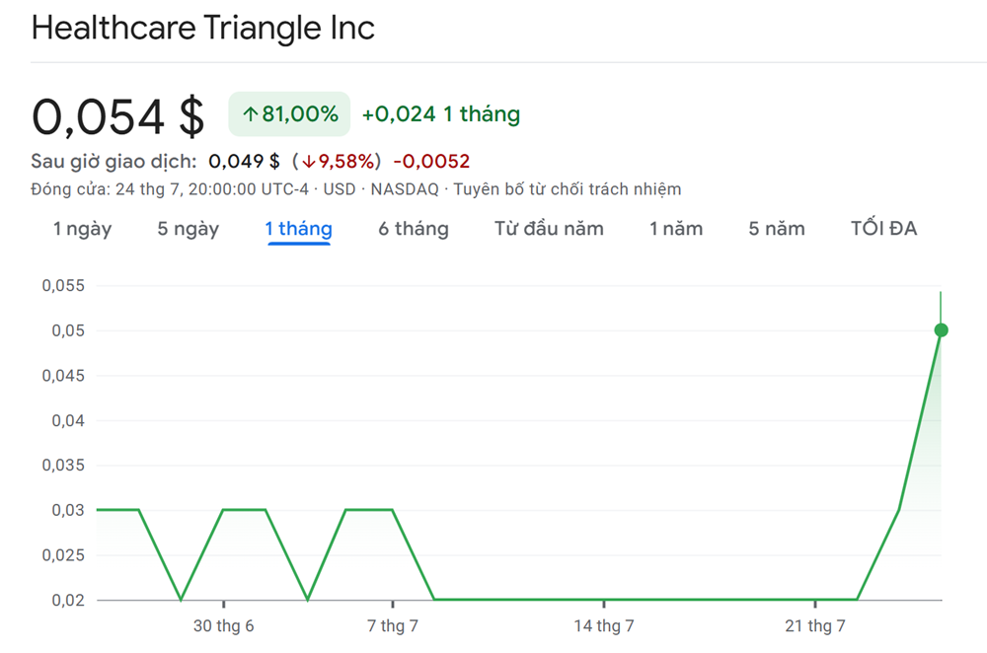
Task: Click the after-hours price 0,049 $
Action: click(244, 161)
